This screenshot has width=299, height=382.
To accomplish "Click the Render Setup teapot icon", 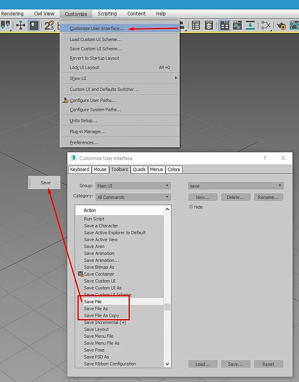I will (282, 25).
